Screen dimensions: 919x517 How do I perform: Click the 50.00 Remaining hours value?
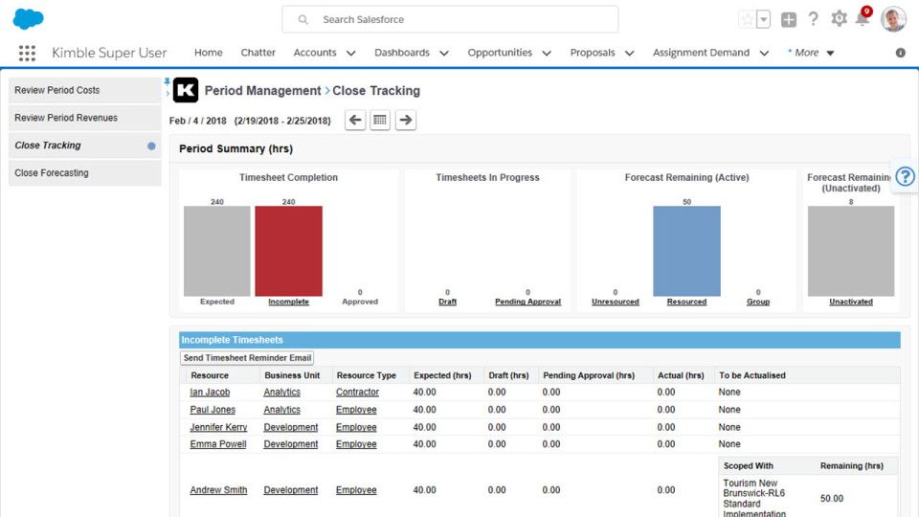tap(832, 499)
